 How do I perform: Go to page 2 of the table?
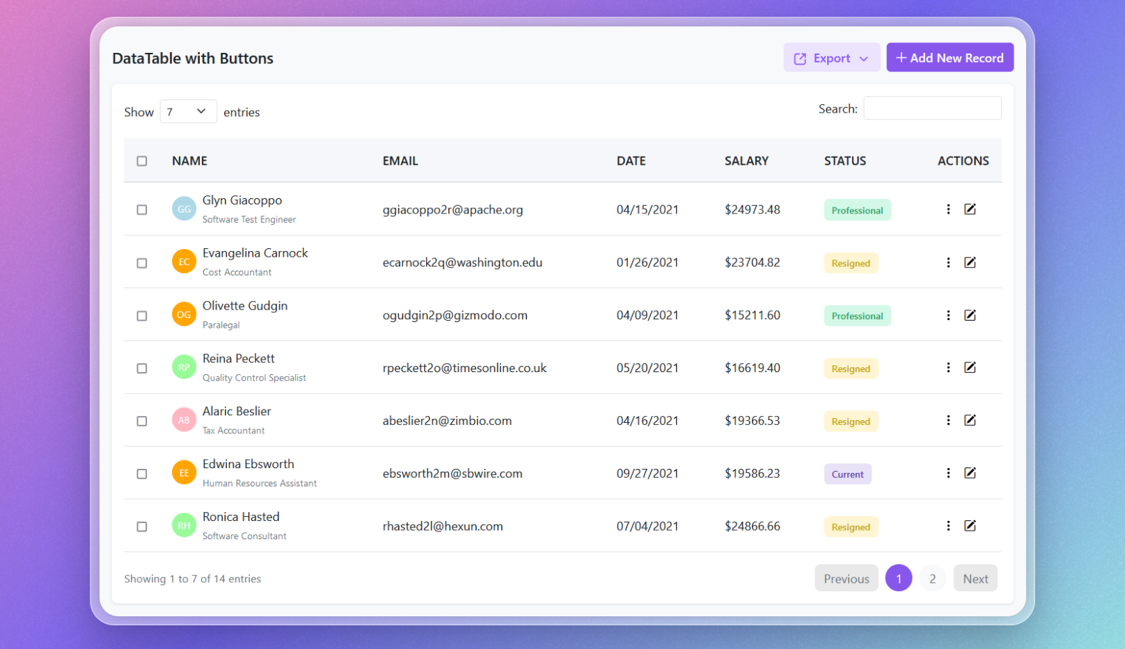[932, 577]
